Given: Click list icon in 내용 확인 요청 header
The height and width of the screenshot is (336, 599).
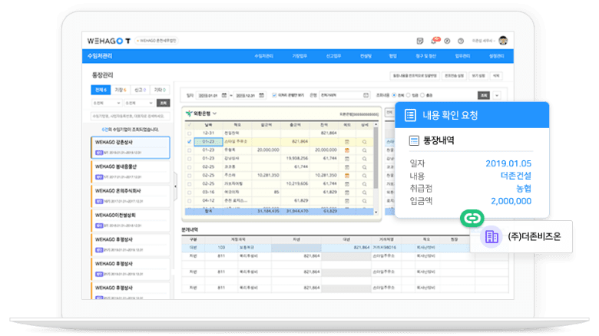Looking at the screenshot, I should click(x=410, y=115).
